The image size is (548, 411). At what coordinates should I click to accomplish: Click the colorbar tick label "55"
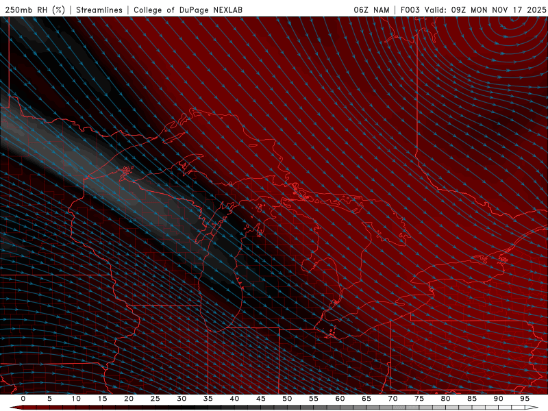[x=314, y=399]
